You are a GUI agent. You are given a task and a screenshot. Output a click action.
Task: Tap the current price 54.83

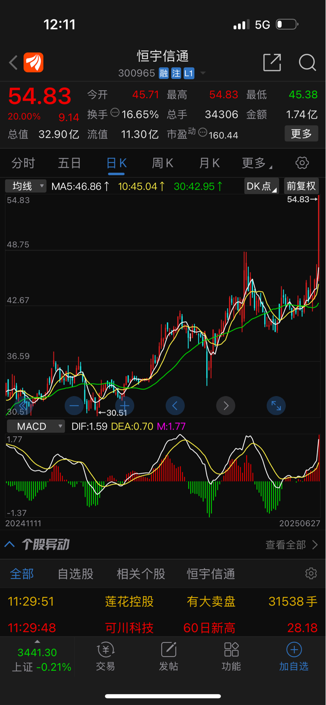[x=40, y=96]
